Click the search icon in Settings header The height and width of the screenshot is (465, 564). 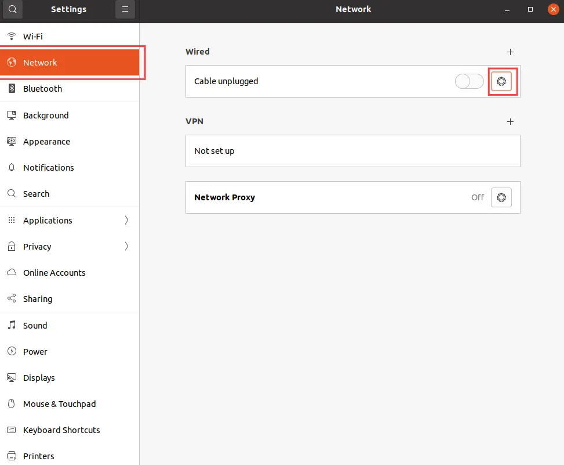13,9
